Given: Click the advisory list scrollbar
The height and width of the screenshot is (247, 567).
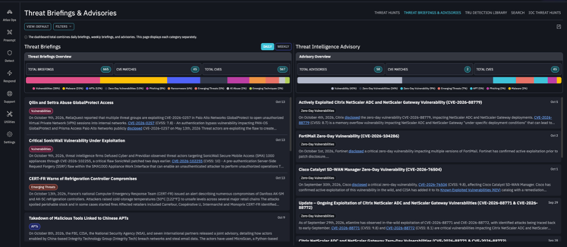Looking at the screenshot, I should coord(562,128).
